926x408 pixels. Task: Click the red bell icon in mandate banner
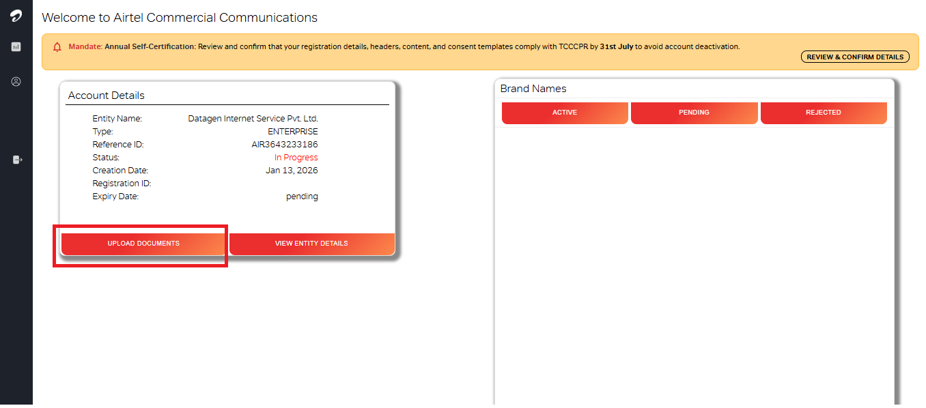(x=57, y=47)
